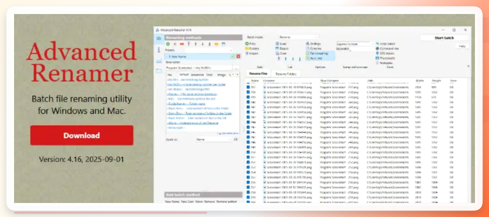Viewport: 489px width, 217px height.
Task: Click the Thumbnails tool
Action: [x=386, y=58]
